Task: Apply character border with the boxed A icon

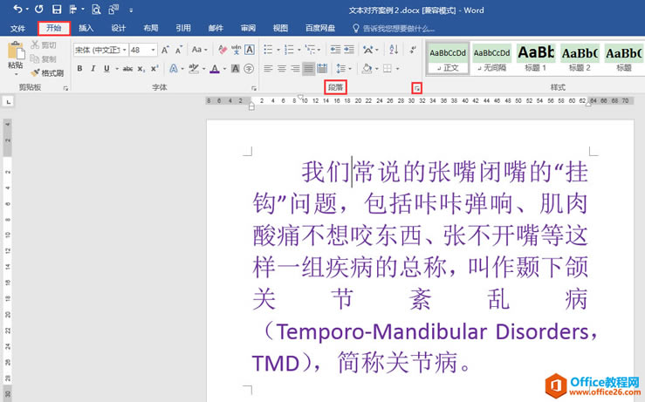Action: click(x=250, y=50)
